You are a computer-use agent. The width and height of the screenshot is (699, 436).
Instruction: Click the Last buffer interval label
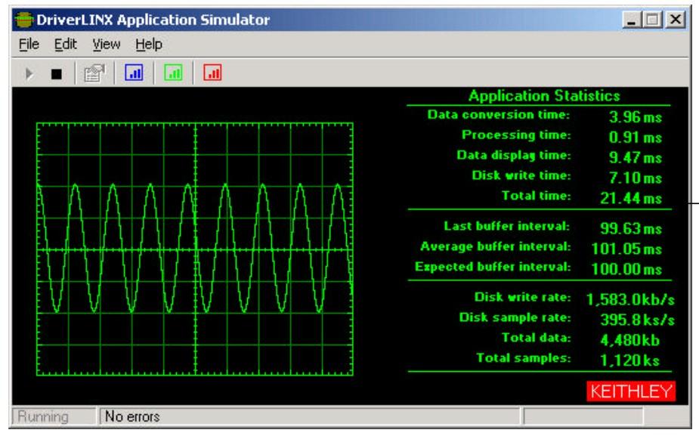coord(507,226)
